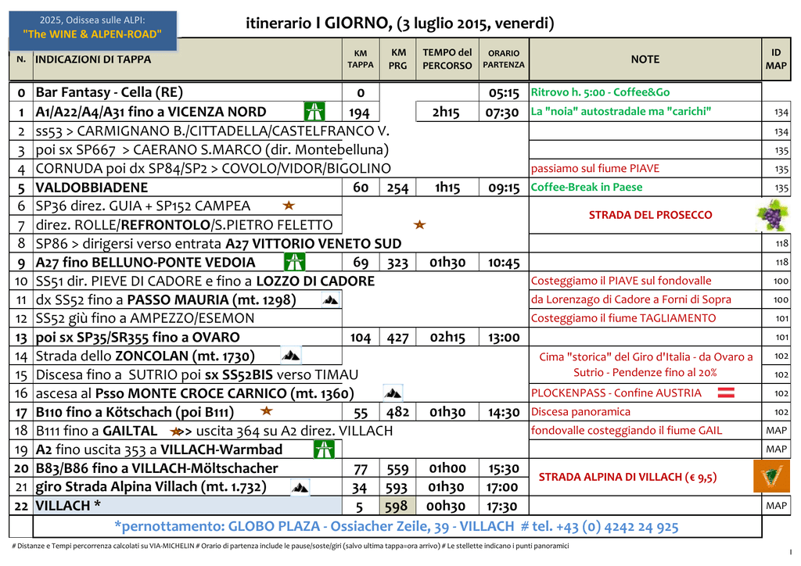Click the 'TEMPO del PERCORSO' column header

pyautogui.click(x=447, y=59)
